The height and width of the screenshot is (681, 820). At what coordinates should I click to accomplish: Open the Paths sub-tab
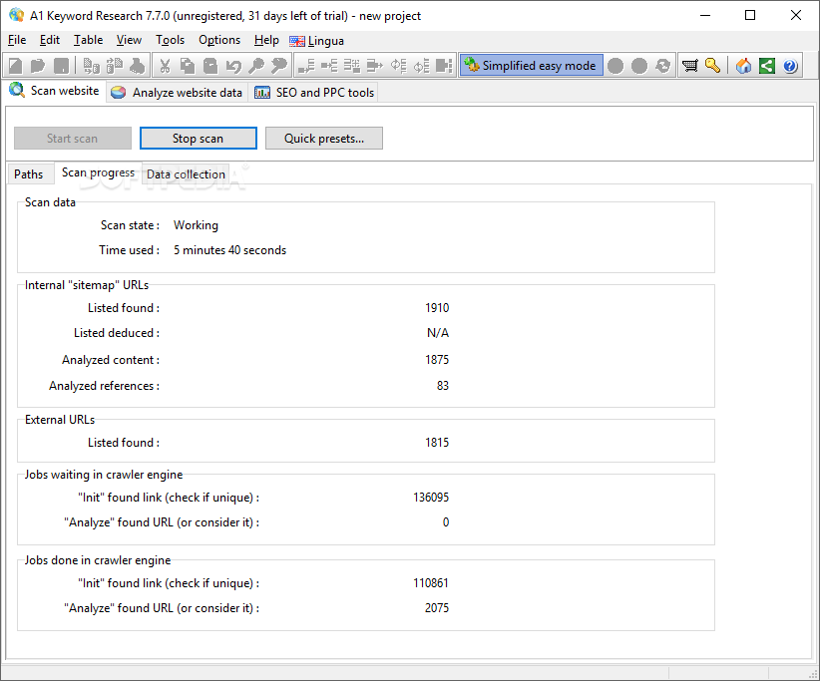[29, 174]
